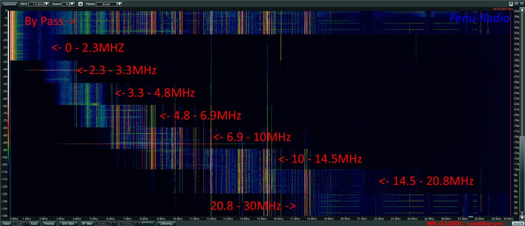The height and width of the screenshot is (226, 525).
Task: Click the zoom in magnifier icon
Action: [516, 4]
